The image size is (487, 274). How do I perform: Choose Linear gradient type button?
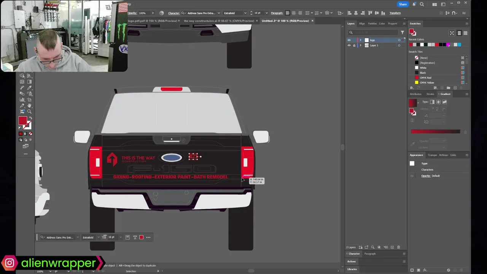[x=432, y=102]
